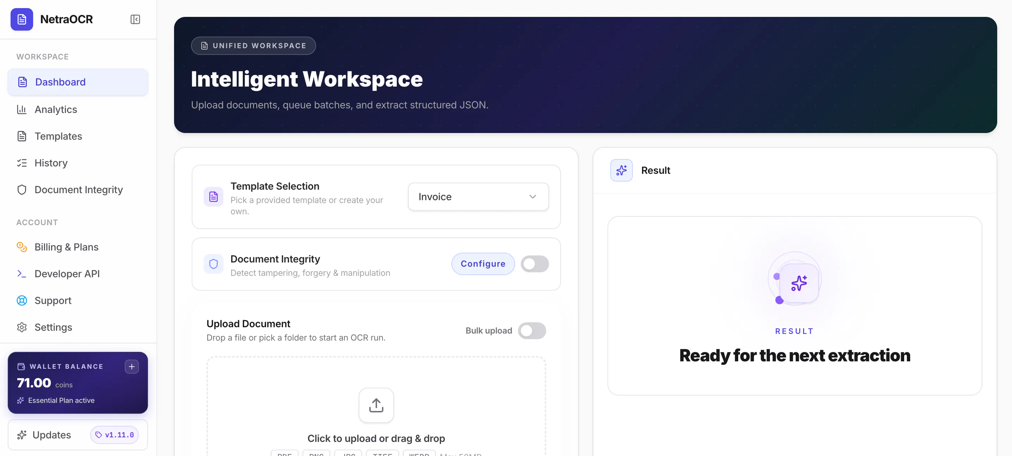1012x456 pixels.
Task: Click the Unified Workspace badge
Action: tap(253, 45)
